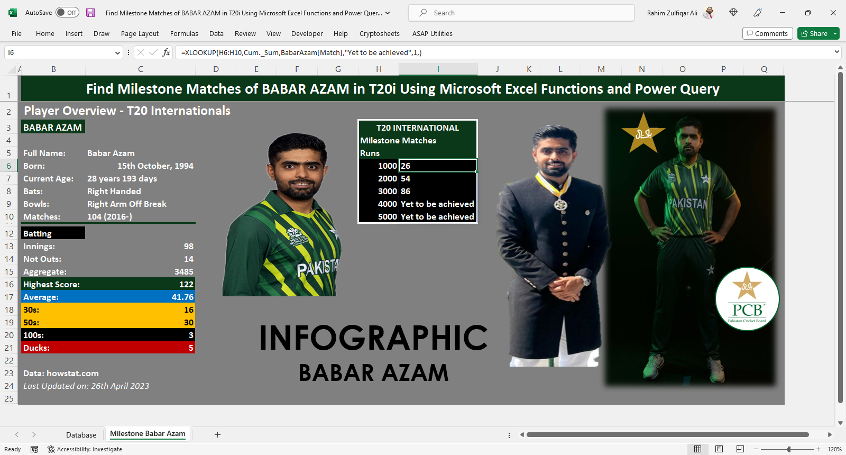
Task: Switch to Page Layout view icon
Action: tap(719, 449)
